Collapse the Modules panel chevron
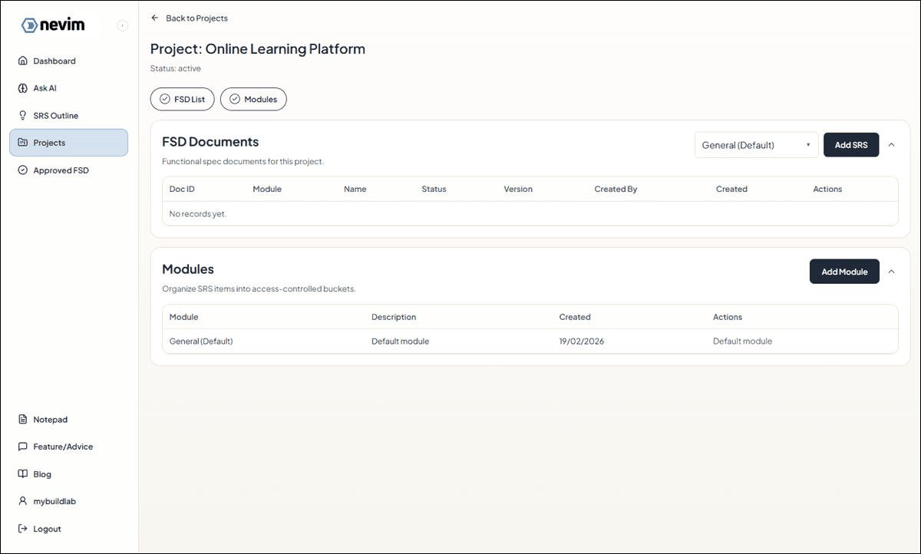Screen dimensions: 921x554 click(x=891, y=271)
